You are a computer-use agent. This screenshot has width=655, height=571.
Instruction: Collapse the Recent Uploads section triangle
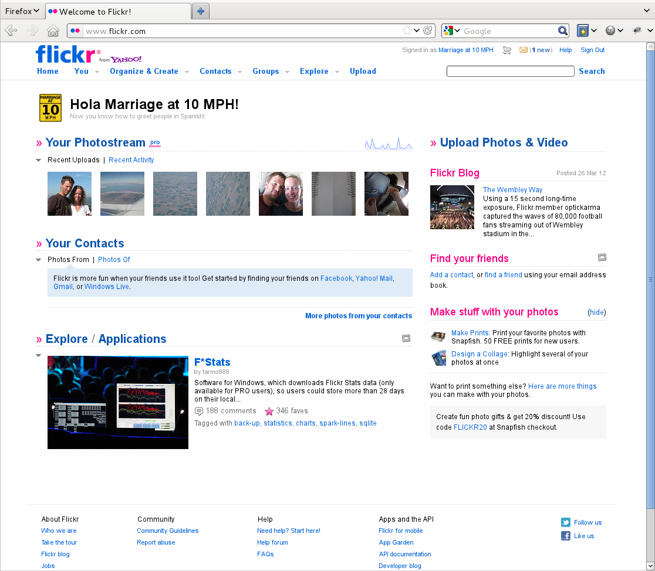coord(38,160)
